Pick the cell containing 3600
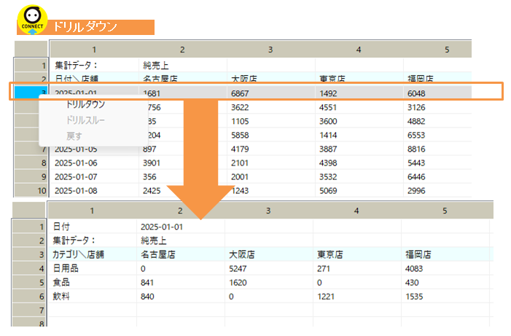This screenshot has width=511, height=336. [x=359, y=121]
